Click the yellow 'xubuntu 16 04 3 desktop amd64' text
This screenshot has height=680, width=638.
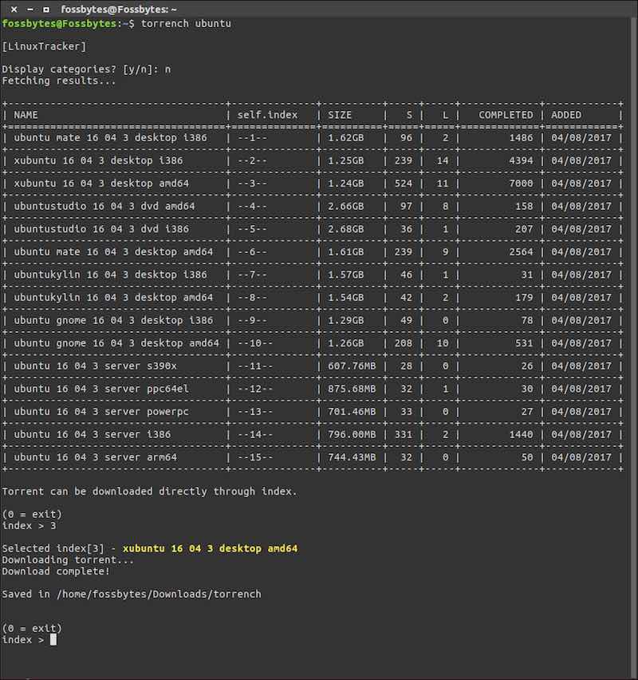tap(210, 548)
